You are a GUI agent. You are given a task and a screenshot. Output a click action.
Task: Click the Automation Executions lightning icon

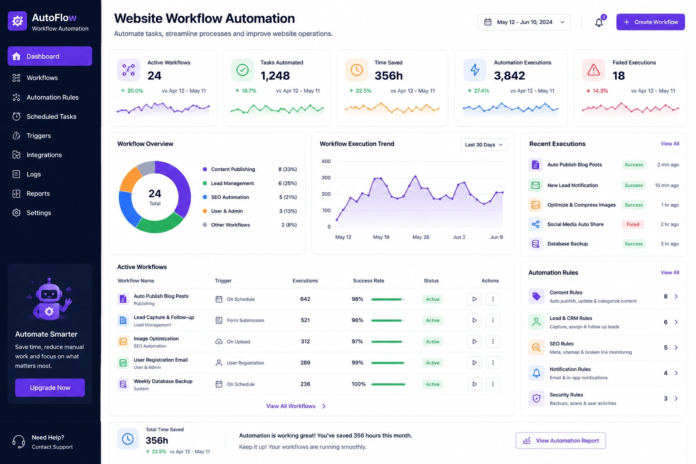[x=475, y=70]
